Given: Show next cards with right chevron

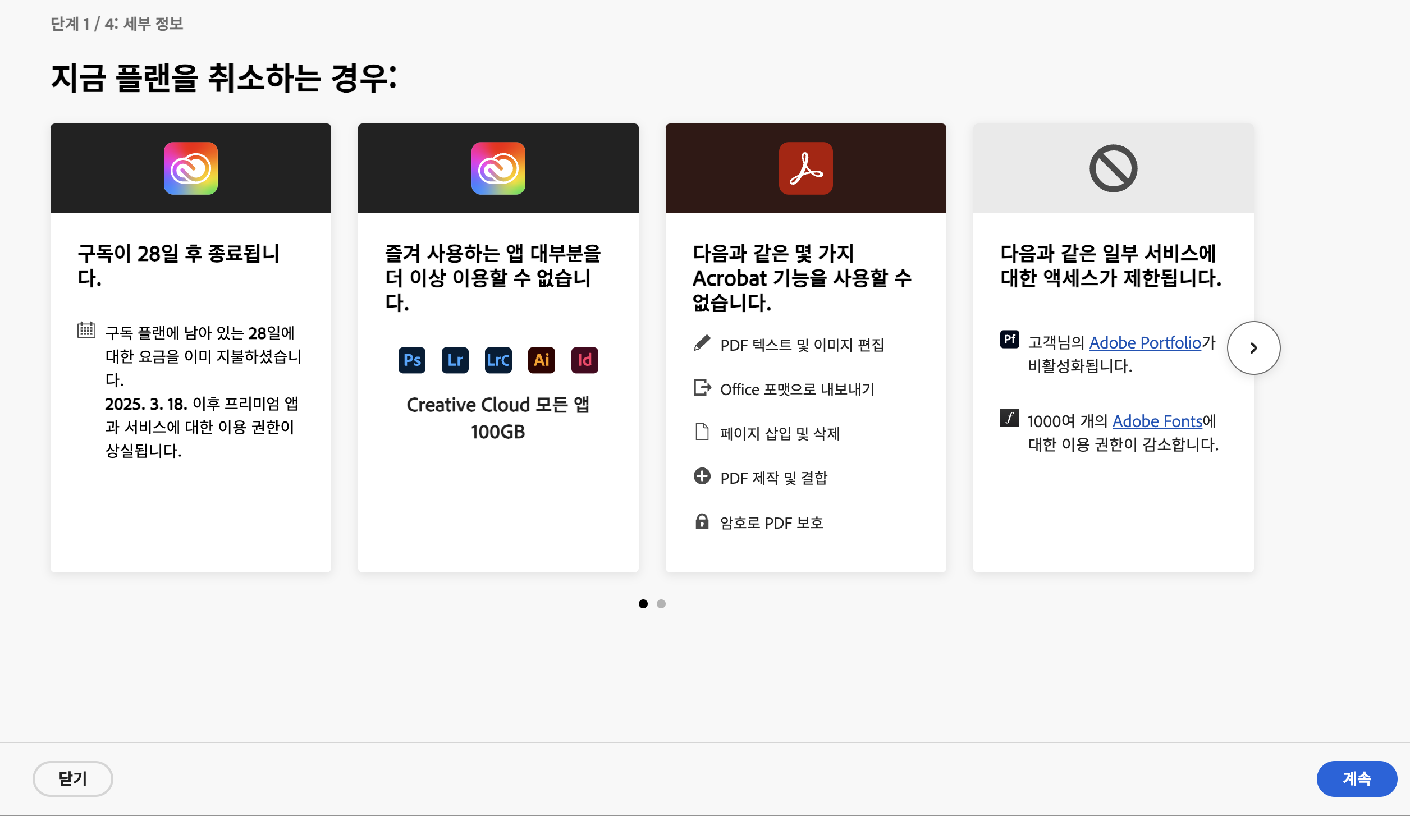Looking at the screenshot, I should pos(1253,348).
